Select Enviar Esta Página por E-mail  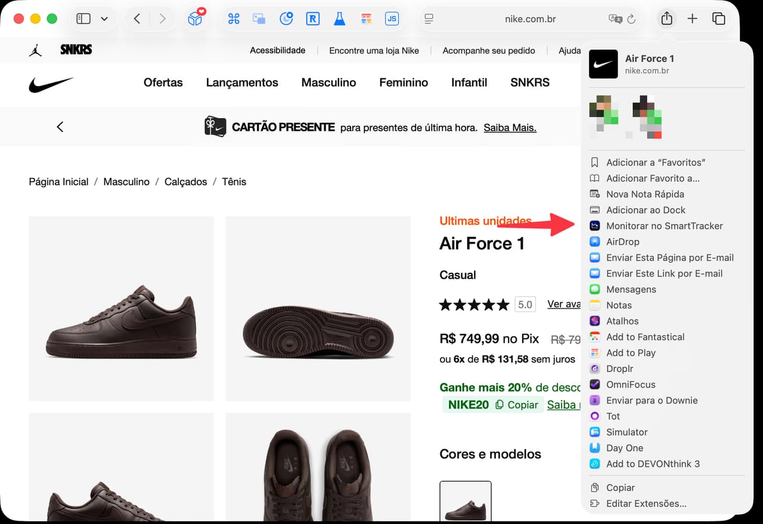pyautogui.click(x=663, y=257)
